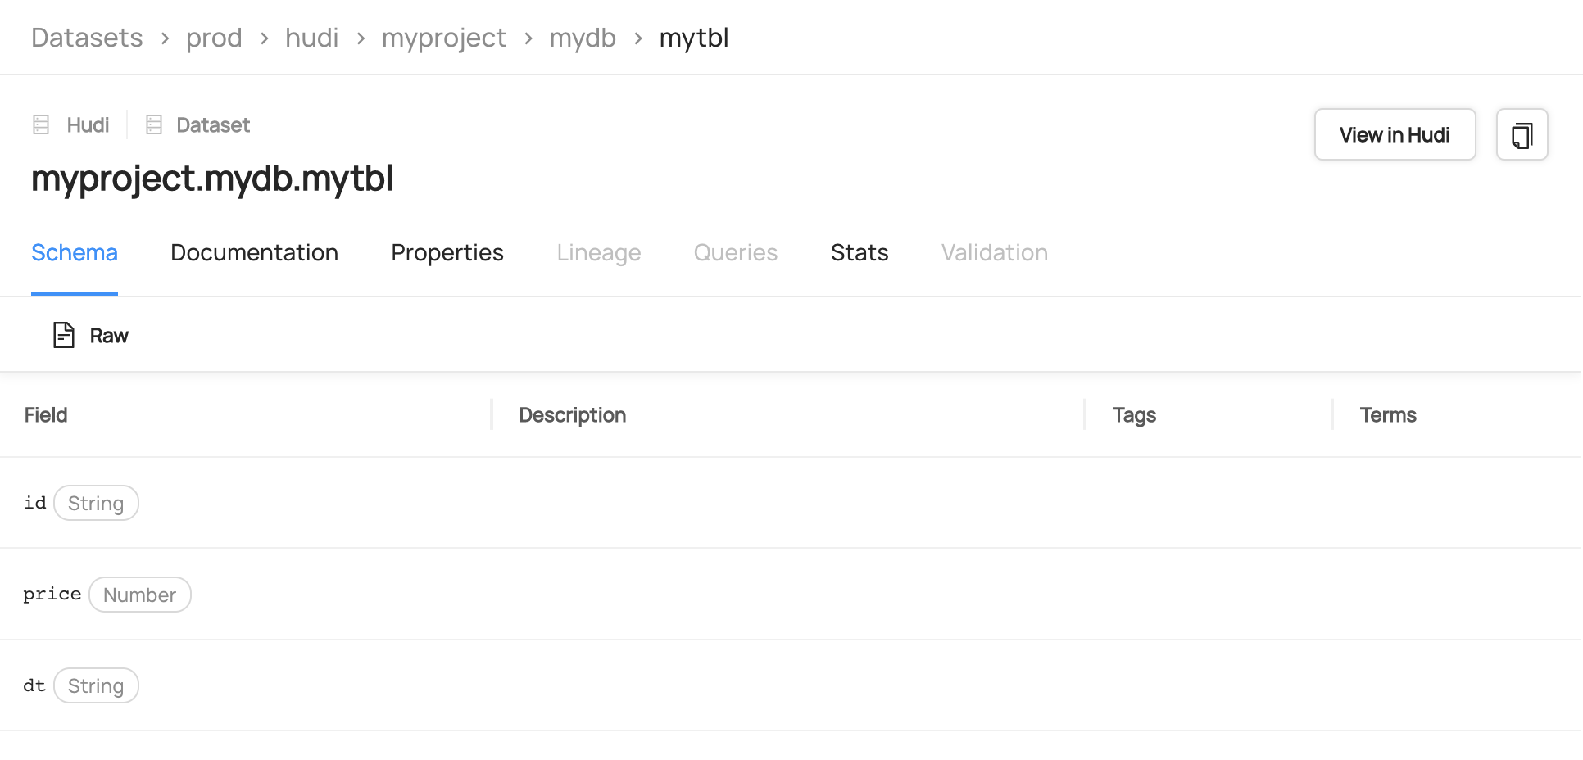Click the Dataset type icon
Screen dimensions: 1583x760
pos(153,124)
